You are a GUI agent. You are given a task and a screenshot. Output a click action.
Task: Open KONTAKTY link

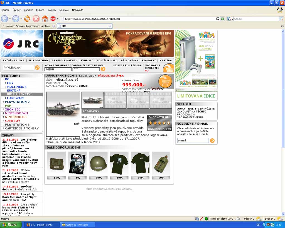[149, 60]
